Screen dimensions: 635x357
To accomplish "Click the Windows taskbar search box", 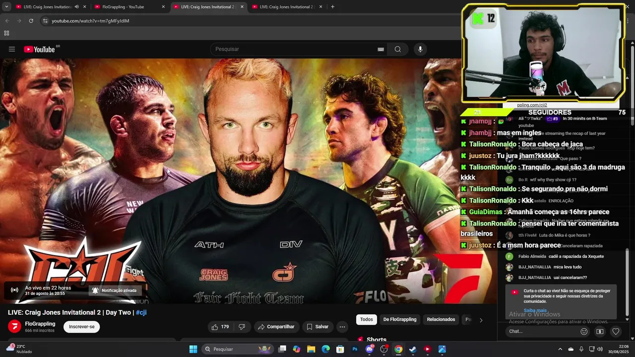I will 238,349.
